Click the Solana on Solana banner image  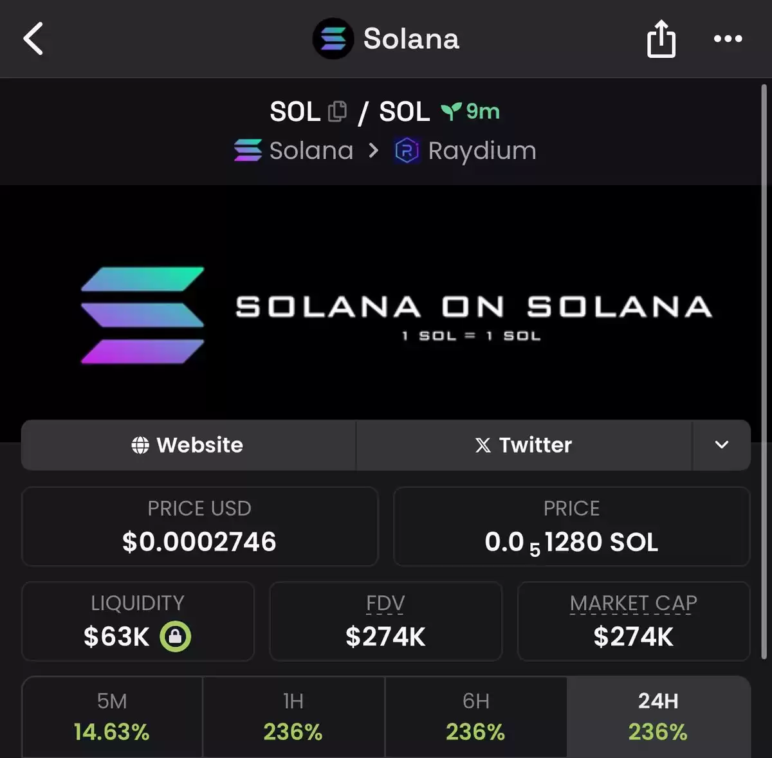tap(386, 314)
